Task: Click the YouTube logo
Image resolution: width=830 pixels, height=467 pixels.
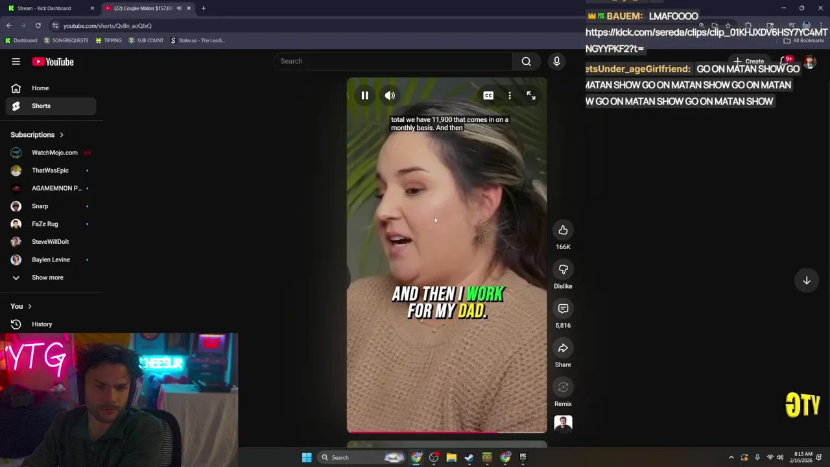Action: 53,62
